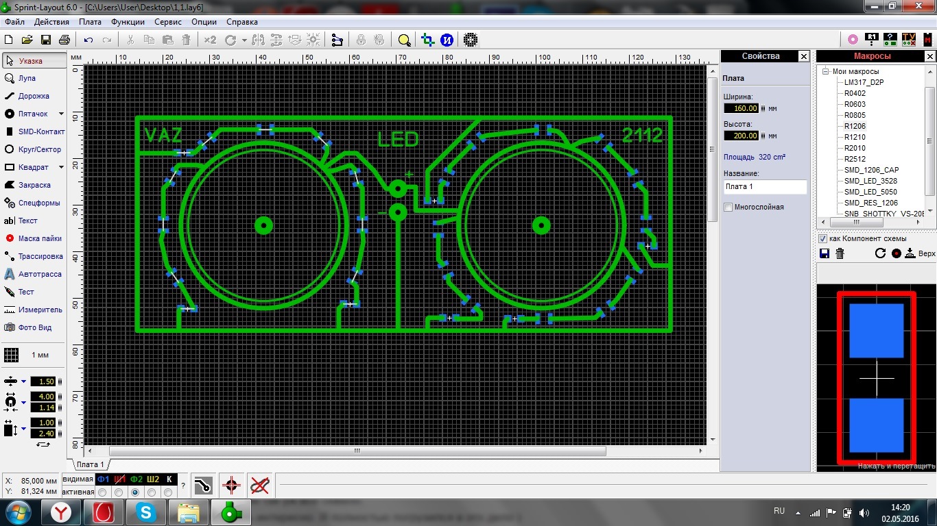The image size is (937, 526).
Task: Select the Спецформы special shapes tool
Action: pyautogui.click(x=34, y=203)
